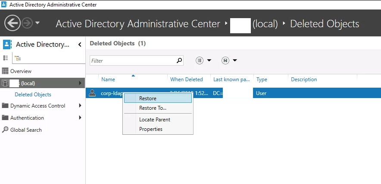The image size is (381, 184).
Task: Collapse the navigation pane with the chevron
Action: (80, 44)
